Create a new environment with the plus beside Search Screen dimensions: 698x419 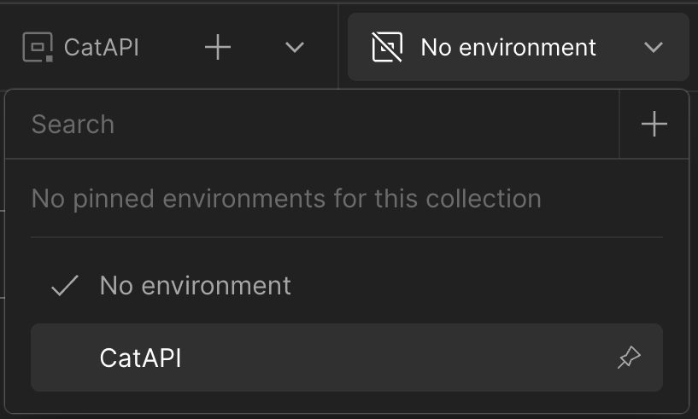point(654,125)
